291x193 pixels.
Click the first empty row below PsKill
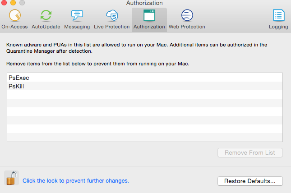[145, 94]
